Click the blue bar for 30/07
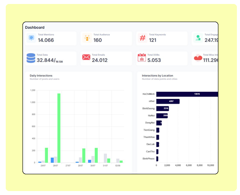Image resolution: width=240 pixels, height=195 pixels. (x=90, y=161)
